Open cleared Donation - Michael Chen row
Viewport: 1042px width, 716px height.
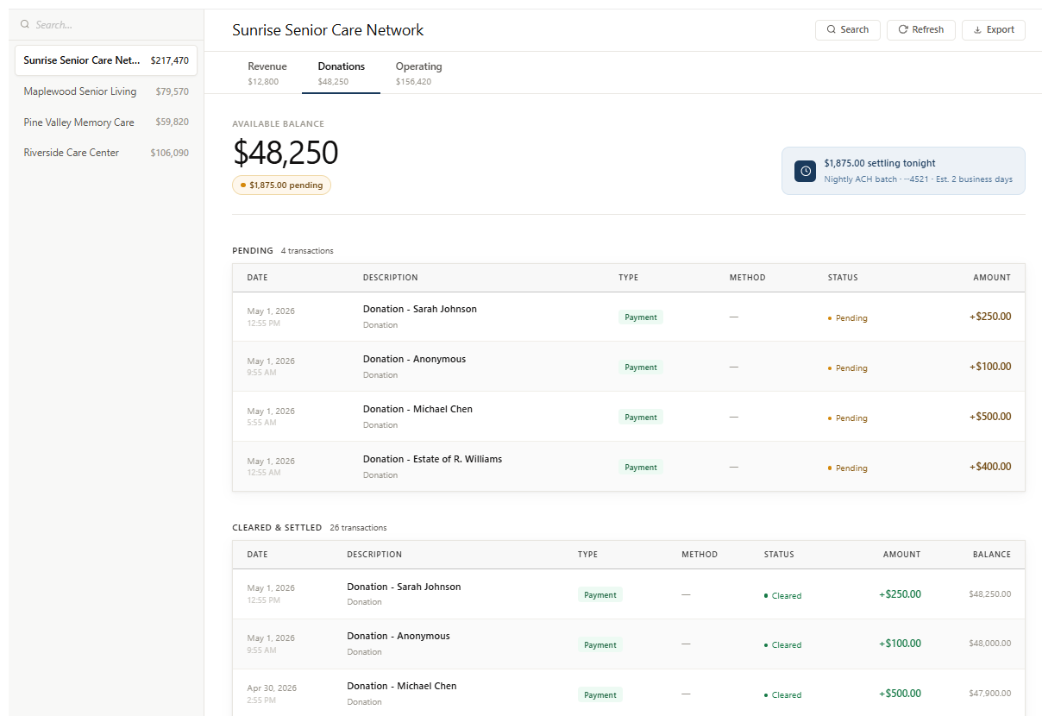tap(628, 694)
